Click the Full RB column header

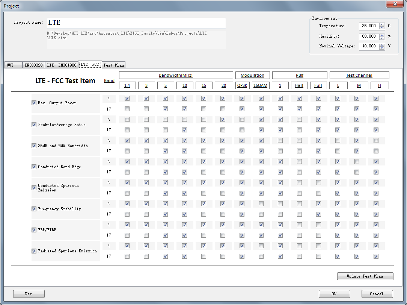(318, 85)
